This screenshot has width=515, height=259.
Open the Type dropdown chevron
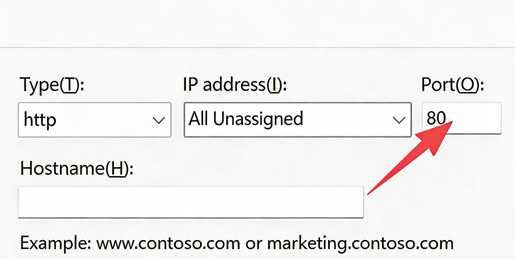point(158,120)
